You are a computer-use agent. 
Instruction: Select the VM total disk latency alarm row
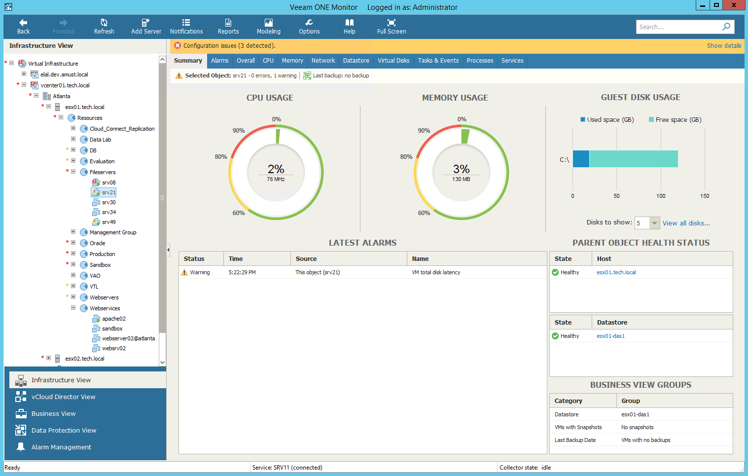(x=362, y=272)
